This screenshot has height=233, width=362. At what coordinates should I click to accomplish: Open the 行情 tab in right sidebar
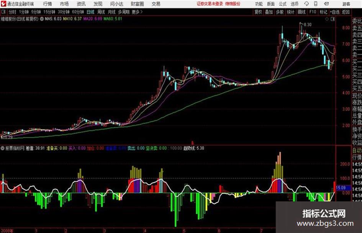[357, 157]
